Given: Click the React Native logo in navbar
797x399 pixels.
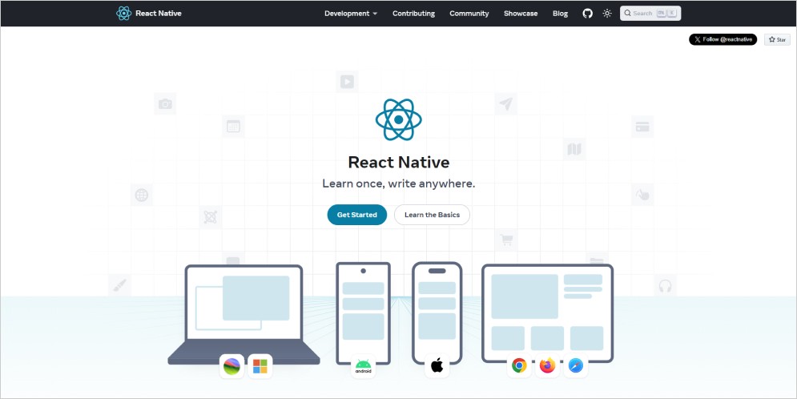Looking at the screenshot, I should point(123,13).
